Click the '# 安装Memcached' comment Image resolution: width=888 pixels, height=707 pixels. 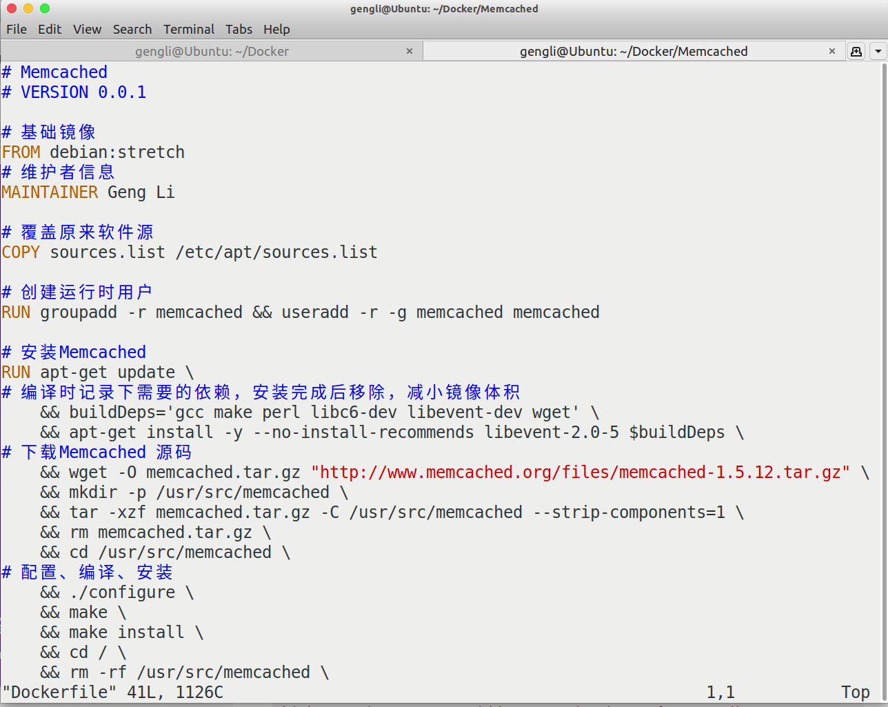point(74,352)
